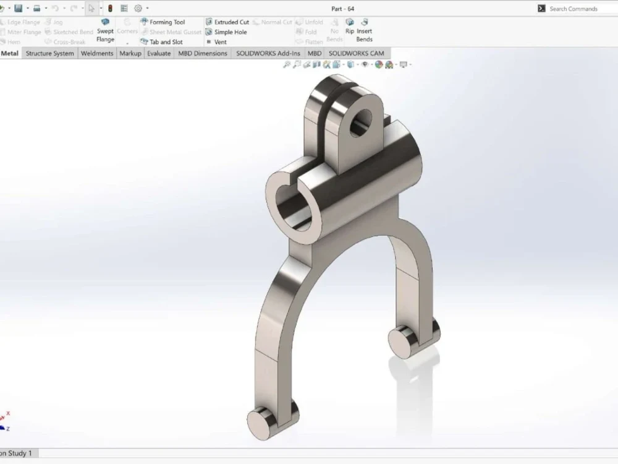Open the Select tool dropdown arrow

coord(101,8)
